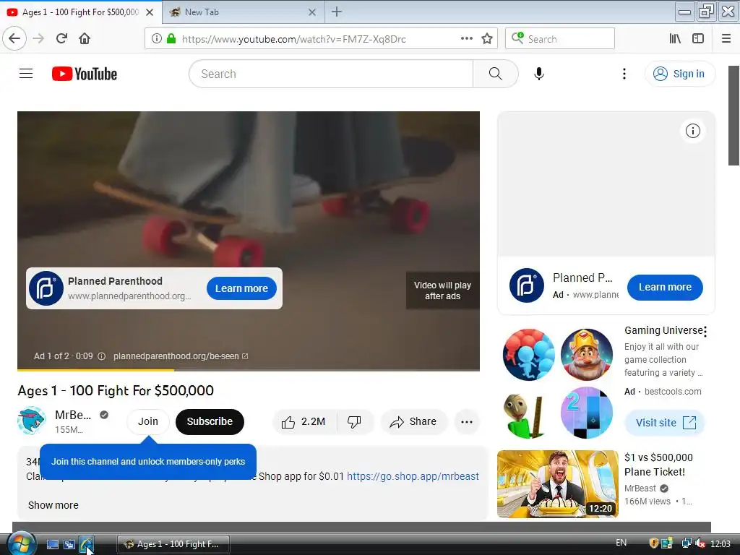740x555 pixels.
Task: Open the Firefox hamburger menu
Action: [x=726, y=39]
